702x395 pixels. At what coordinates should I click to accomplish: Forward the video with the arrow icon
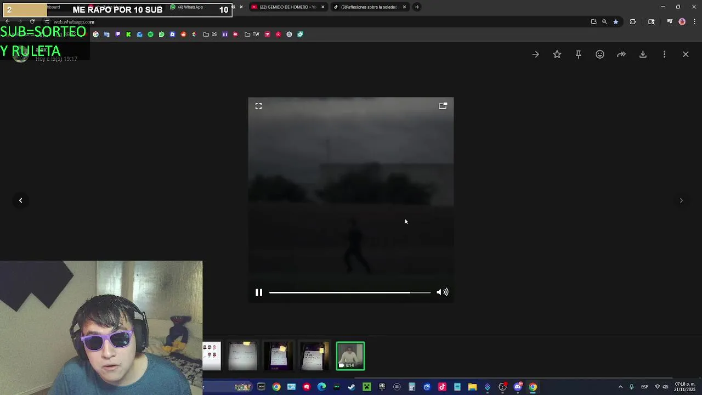[621, 54]
